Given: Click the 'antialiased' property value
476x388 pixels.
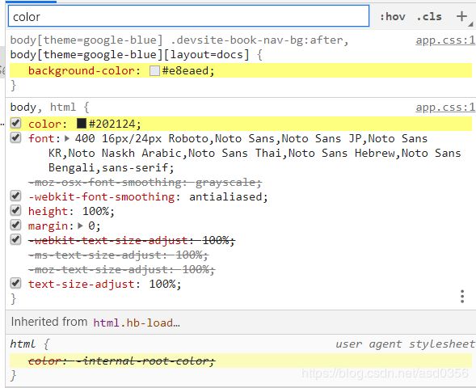Looking at the screenshot, I should (225, 197).
